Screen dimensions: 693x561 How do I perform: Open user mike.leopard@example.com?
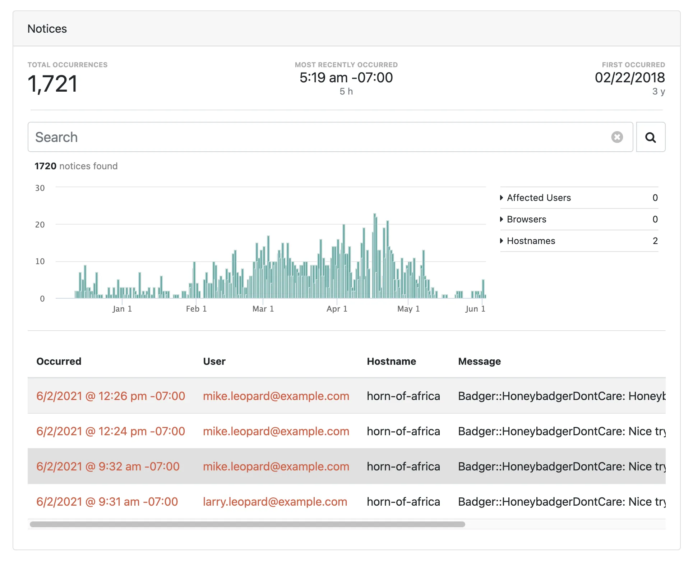coord(276,396)
